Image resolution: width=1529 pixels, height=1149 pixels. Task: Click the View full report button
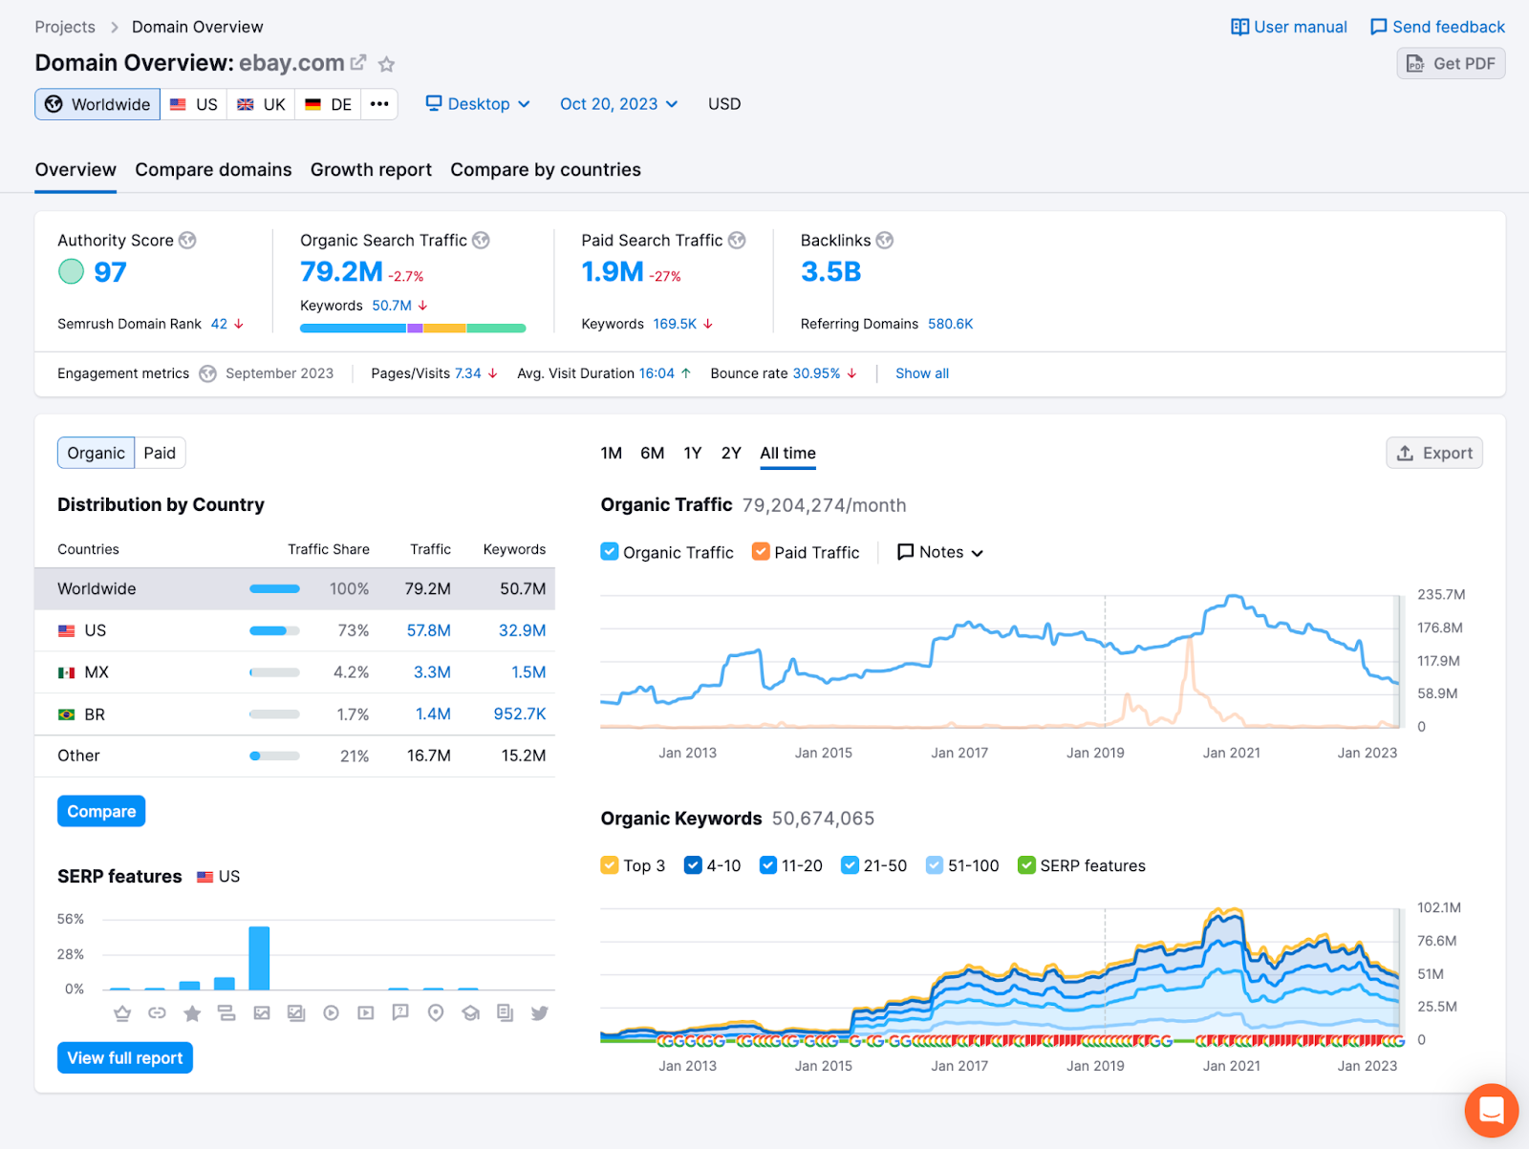coord(125,1058)
